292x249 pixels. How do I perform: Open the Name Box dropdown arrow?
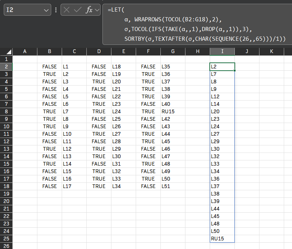coord(46,10)
